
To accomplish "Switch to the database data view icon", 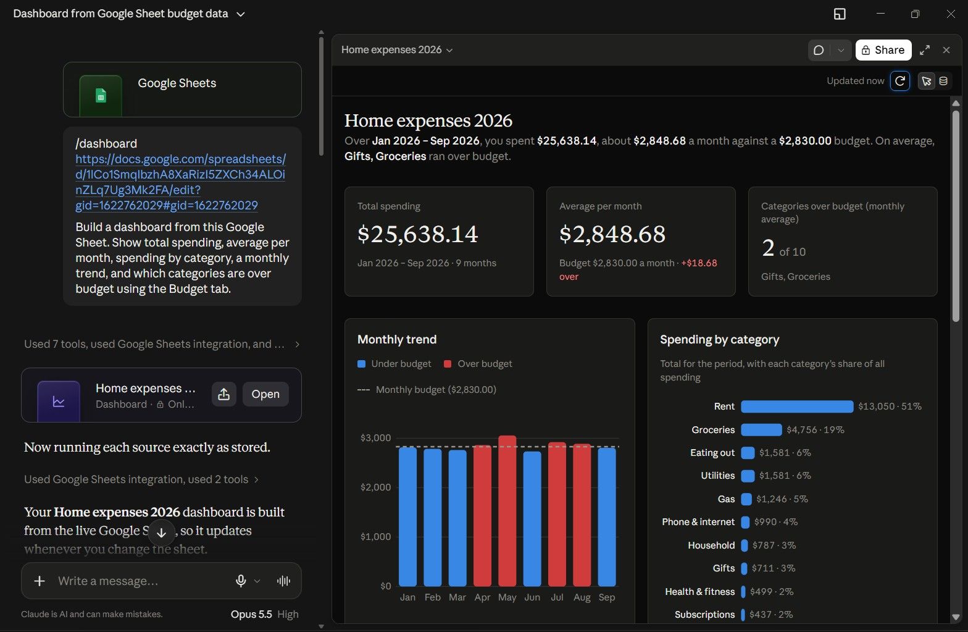I will point(943,81).
